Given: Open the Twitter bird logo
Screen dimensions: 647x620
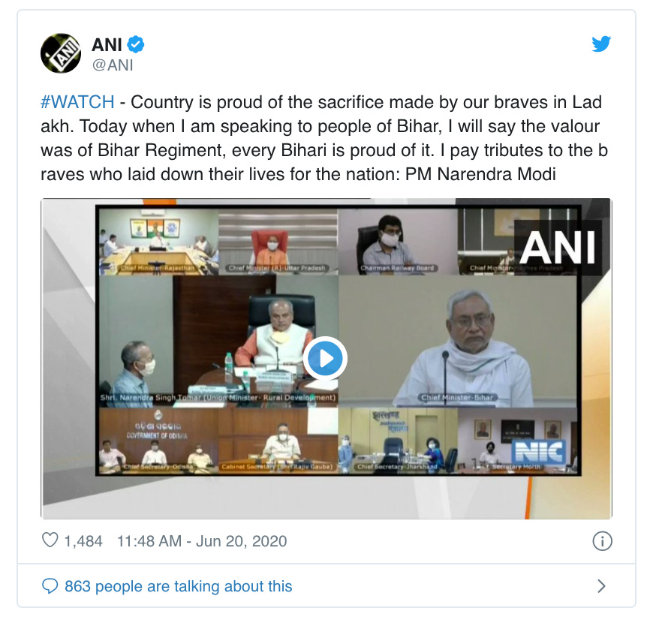Looking at the screenshot, I should point(601,44).
